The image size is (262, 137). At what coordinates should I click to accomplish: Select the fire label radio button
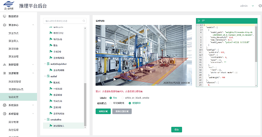pos(111,98)
